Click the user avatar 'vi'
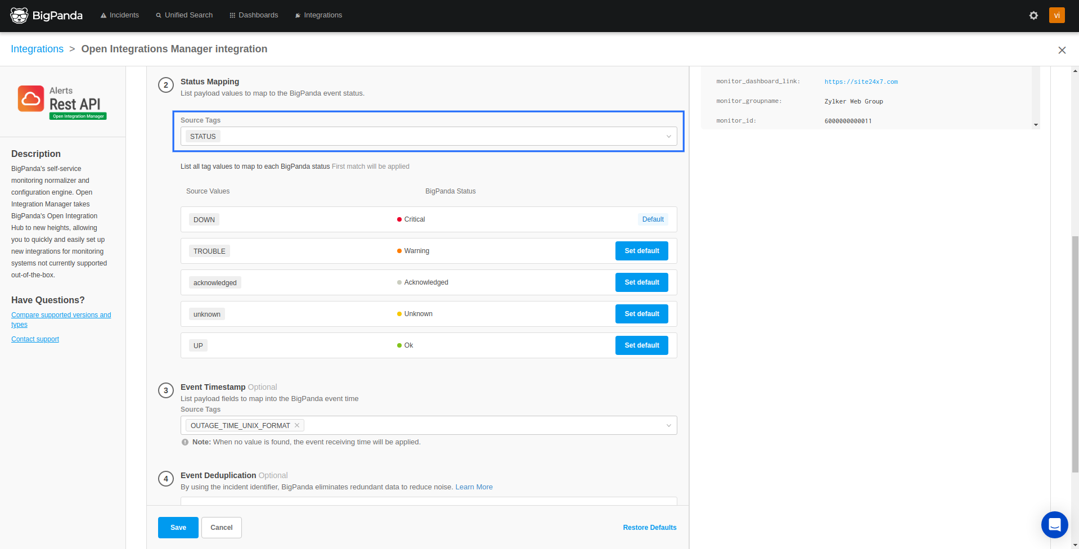Screen dimensions: 1079x549 (x=1056, y=15)
